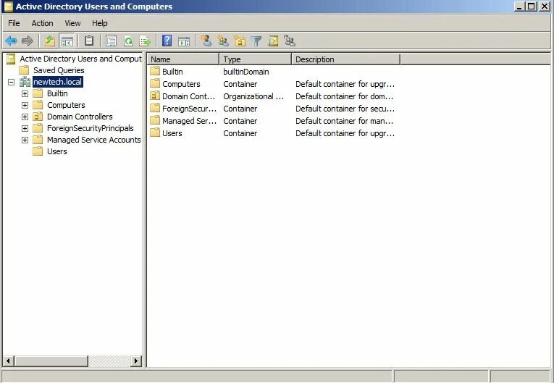The image size is (554, 383).
Task: Click the gray Forward arrow
Action: pos(28,41)
